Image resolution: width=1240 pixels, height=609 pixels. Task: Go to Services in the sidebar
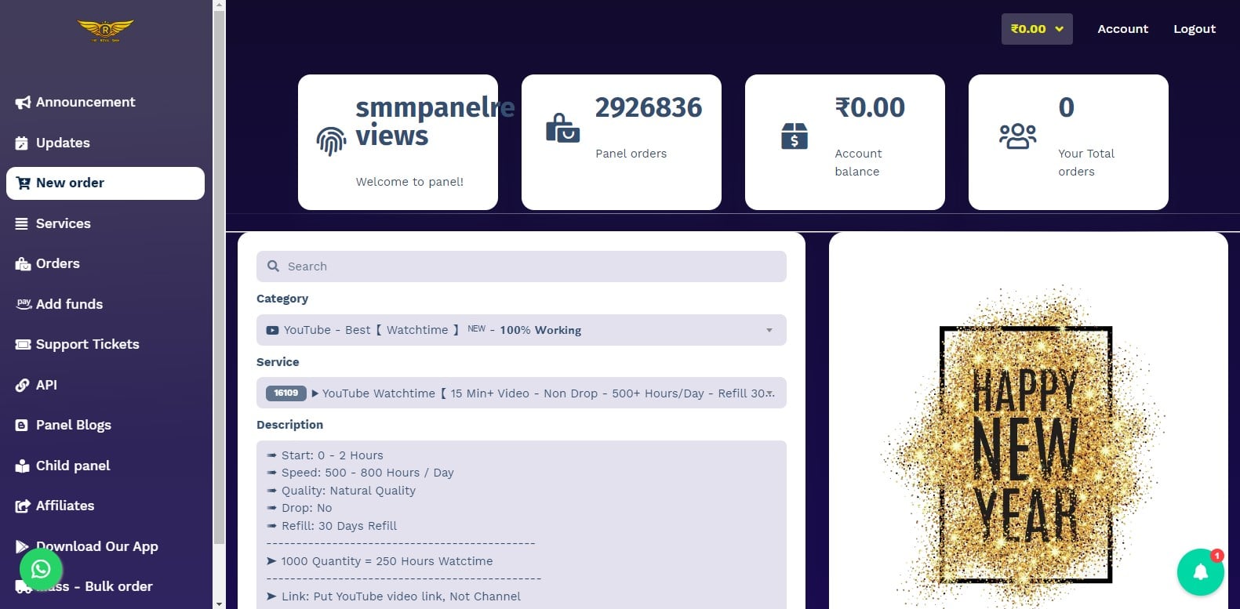(63, 223)
